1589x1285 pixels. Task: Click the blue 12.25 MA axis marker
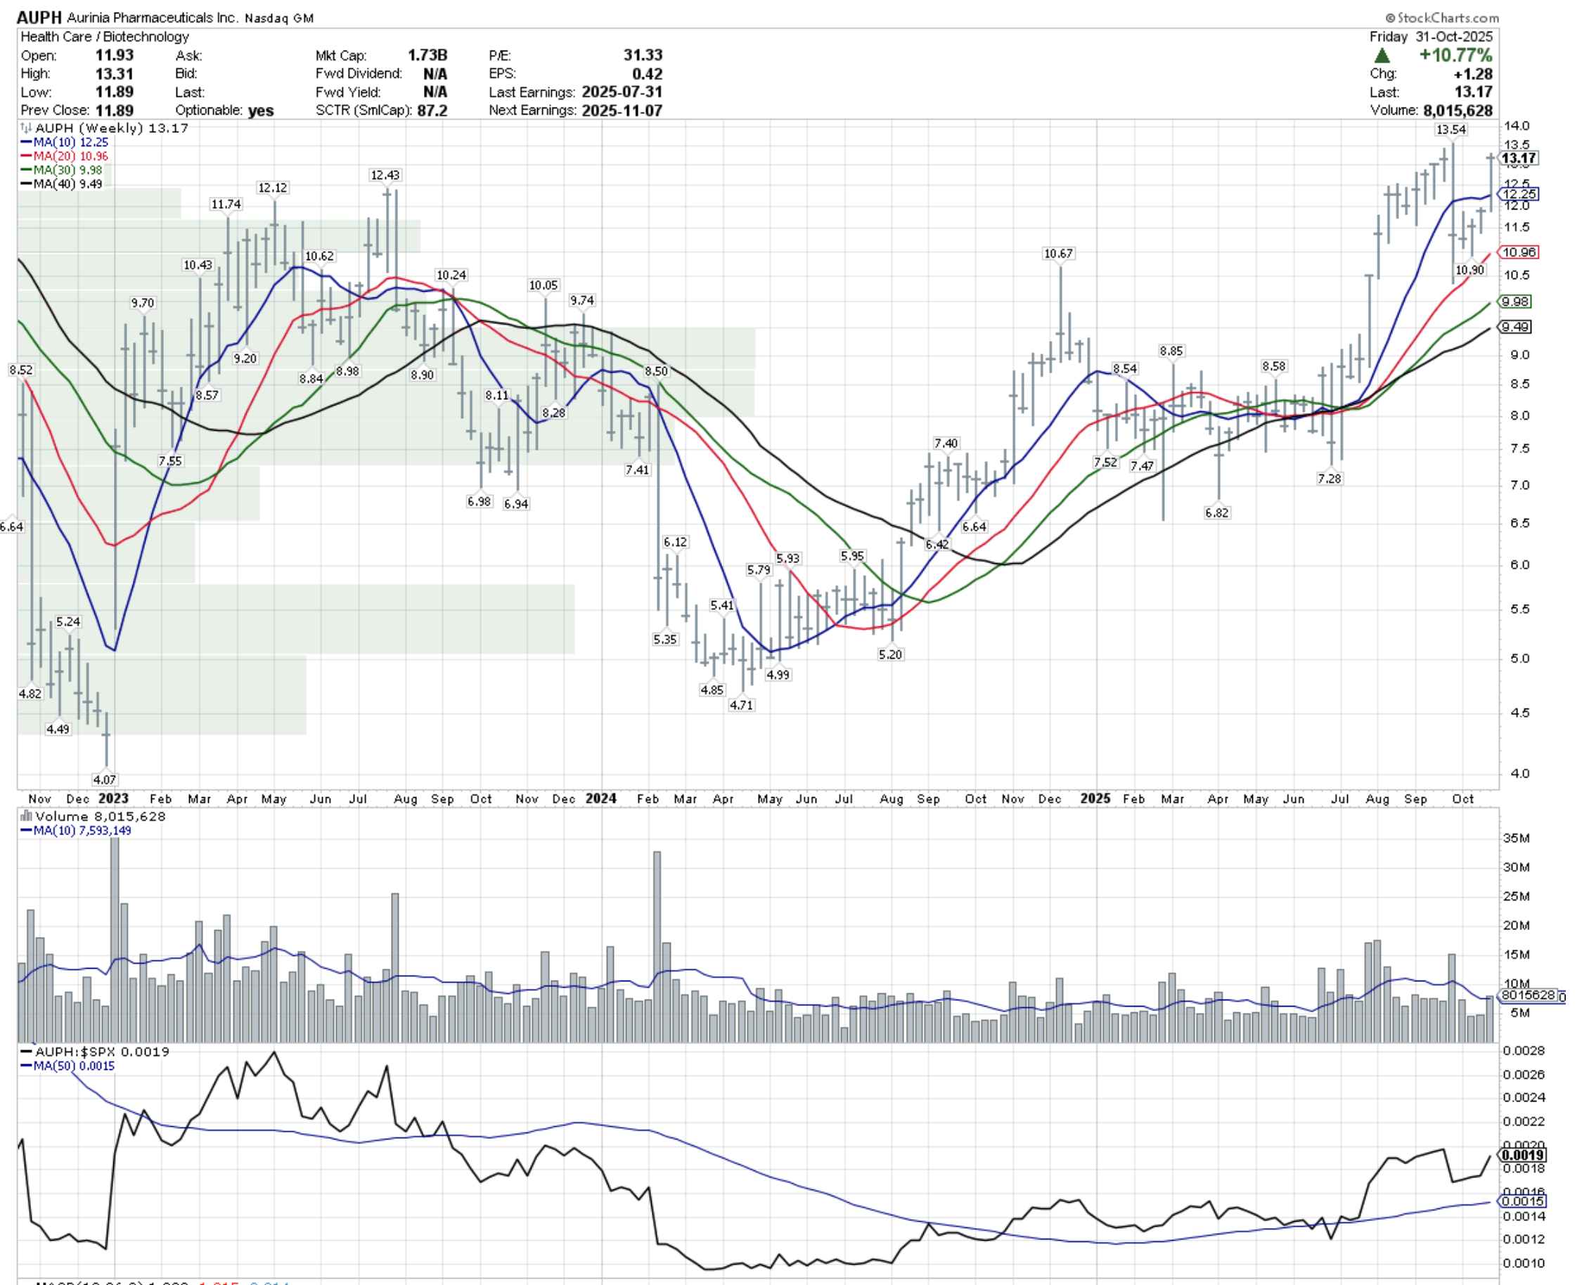pyautogui.click(x=1519, y=194)
